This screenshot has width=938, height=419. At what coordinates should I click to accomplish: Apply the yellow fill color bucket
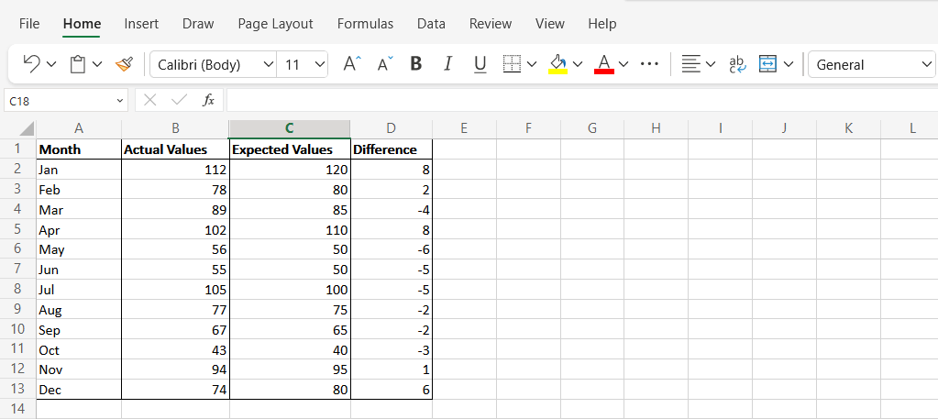[557, 64]
